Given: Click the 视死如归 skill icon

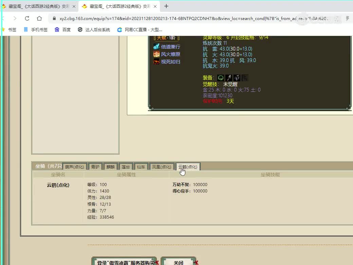Looking at the screenshot, I should click(156, 62).
